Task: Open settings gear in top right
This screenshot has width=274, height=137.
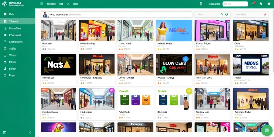Action: tap(269, 4)
